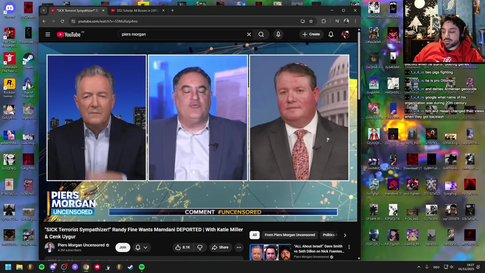Image resolution: width=485 pixels, height=273 pixels.
Task: View site information icon in address bar
Action: tap(73, 21)
